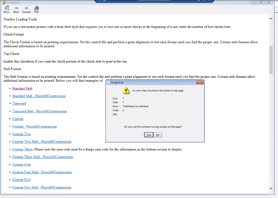Choose Yes to continue running scripts
The height and width of the screenshot is (198, 278).
149,135
